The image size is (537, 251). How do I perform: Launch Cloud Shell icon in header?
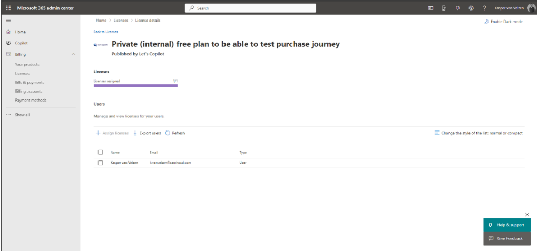click(x=431, y=8)
